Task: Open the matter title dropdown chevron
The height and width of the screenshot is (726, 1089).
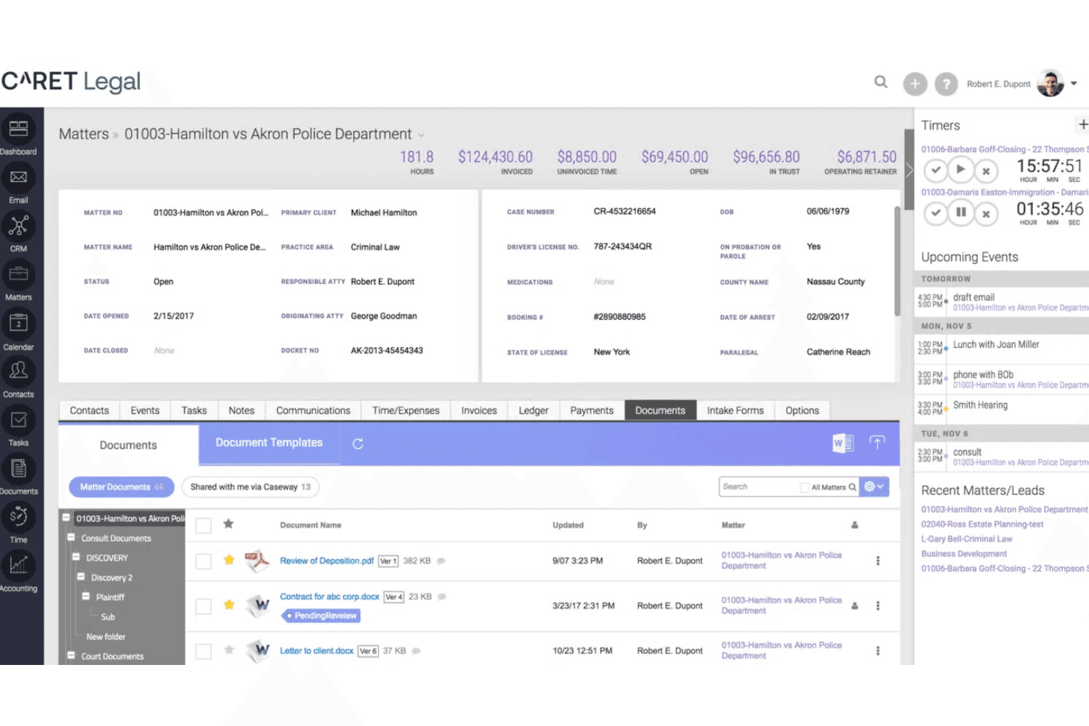Action: (422, 135)
